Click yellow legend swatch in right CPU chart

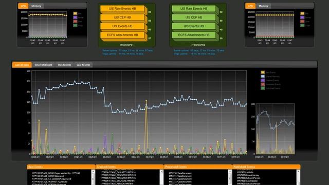[x=302, y=13]
